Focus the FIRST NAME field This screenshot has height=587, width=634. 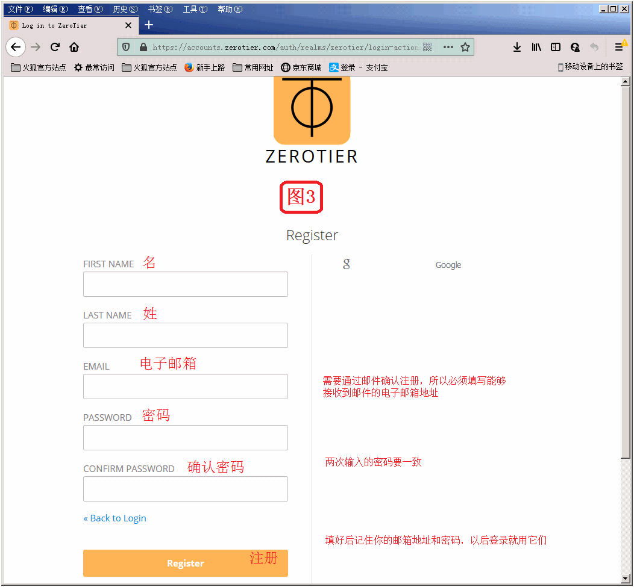(186, 284)
